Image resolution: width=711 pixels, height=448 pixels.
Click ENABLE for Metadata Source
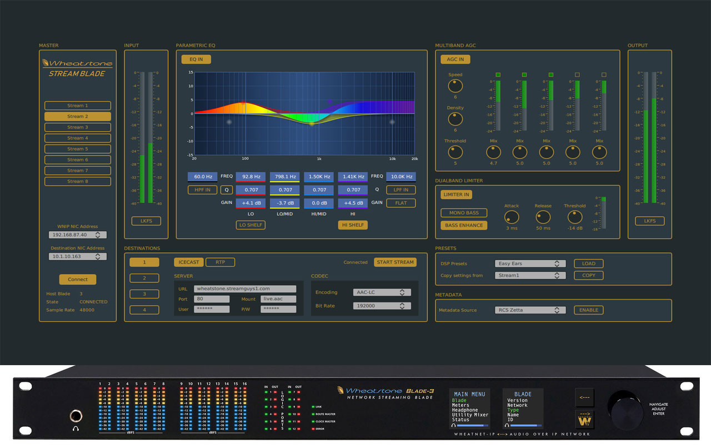(589, 310)
